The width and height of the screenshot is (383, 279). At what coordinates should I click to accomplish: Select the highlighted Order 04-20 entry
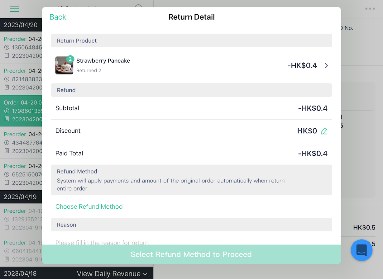point(21,111)
